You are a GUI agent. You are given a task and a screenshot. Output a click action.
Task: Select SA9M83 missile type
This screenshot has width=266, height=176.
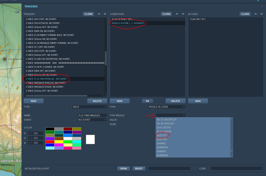(193, 151)
